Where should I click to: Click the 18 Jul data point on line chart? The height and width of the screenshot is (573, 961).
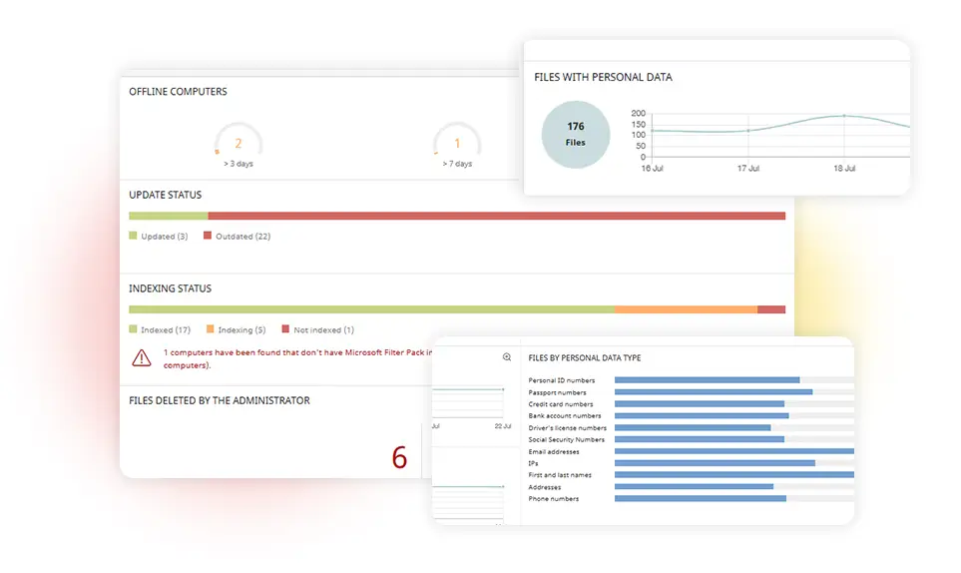tap(844, 115)
